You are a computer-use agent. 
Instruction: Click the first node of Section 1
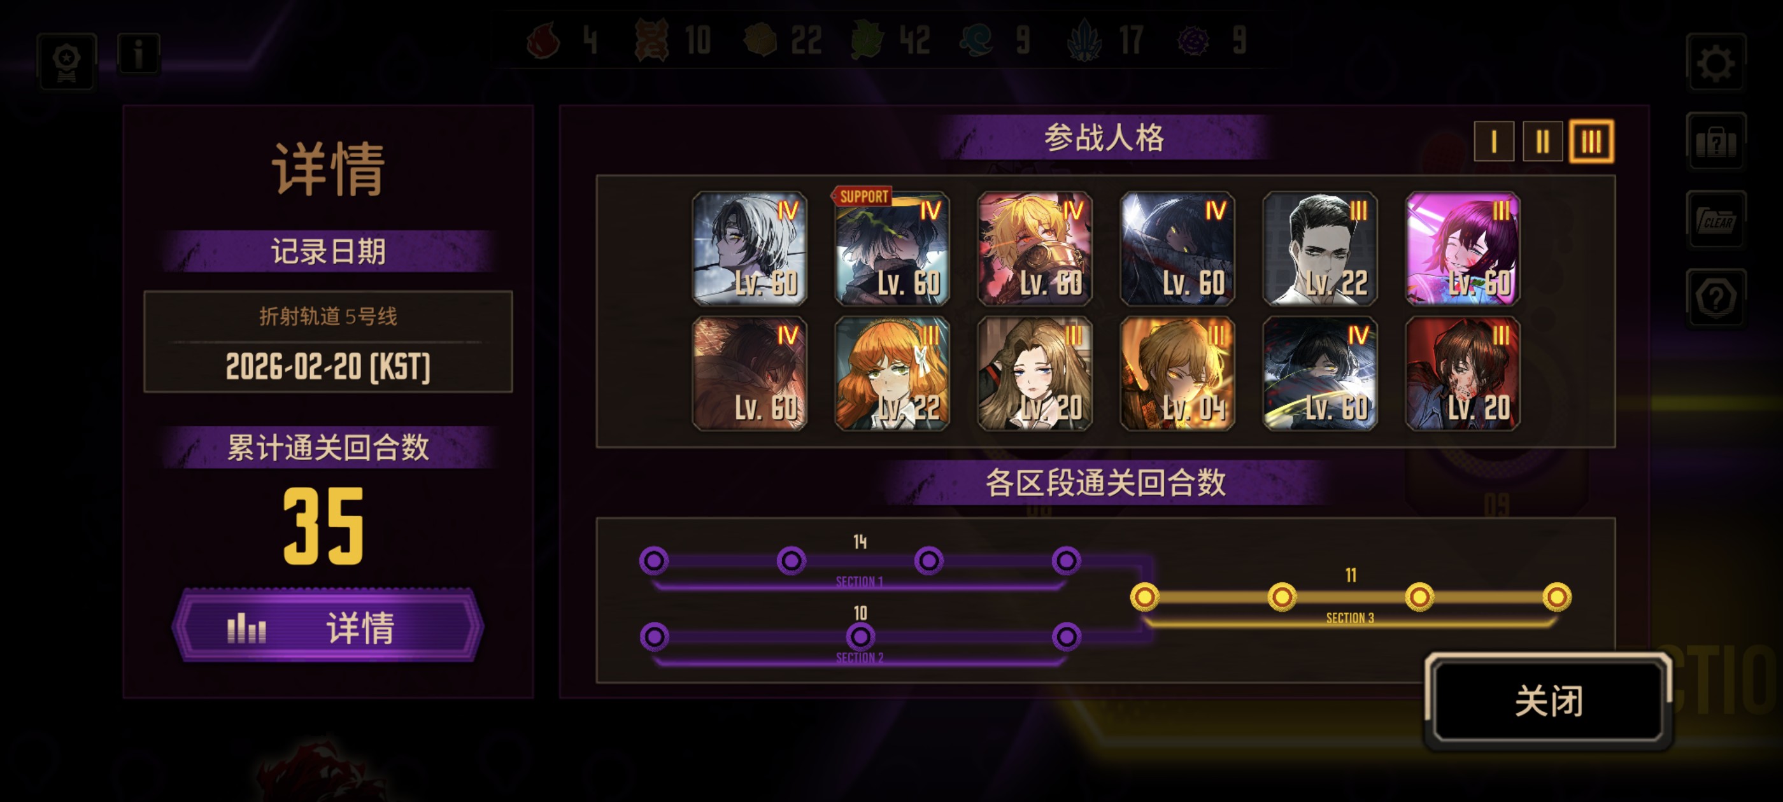(654, 561)
